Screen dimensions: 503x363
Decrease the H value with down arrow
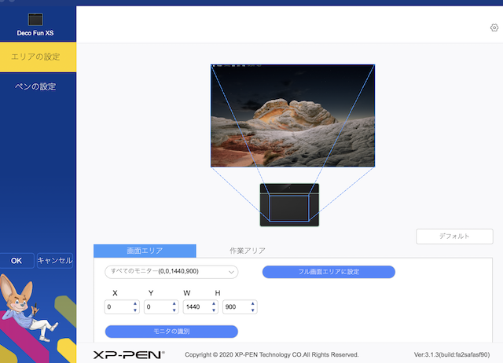click(252, 310)
